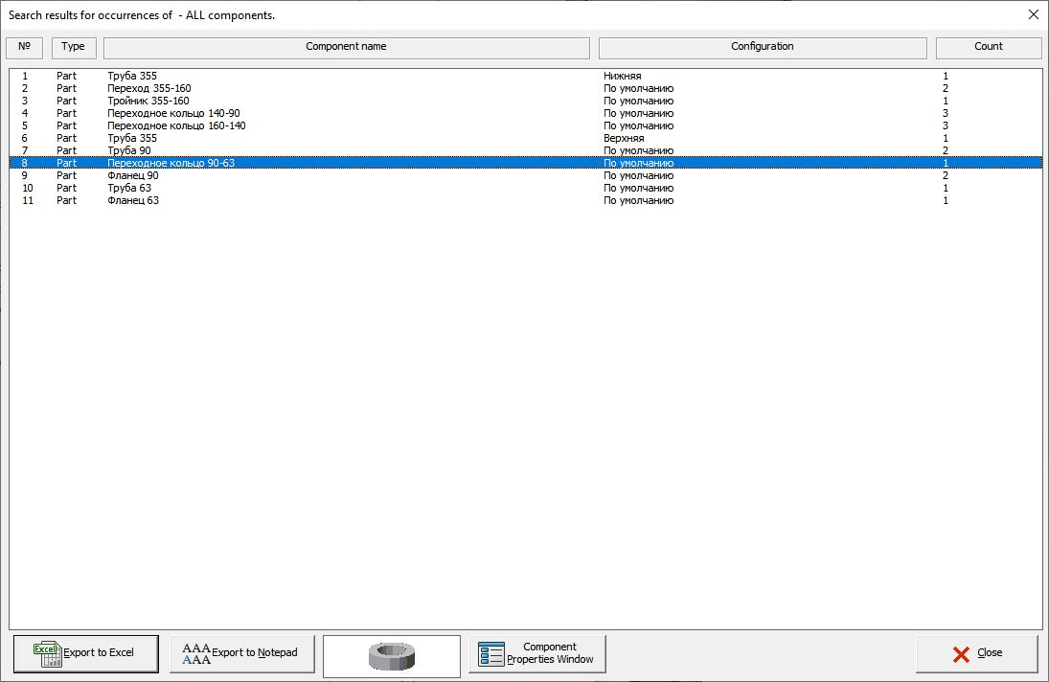This screenshot has height=682, width=1049.
Task: Click the Верхняя configuration cell
Action: [x=623, y=138]
